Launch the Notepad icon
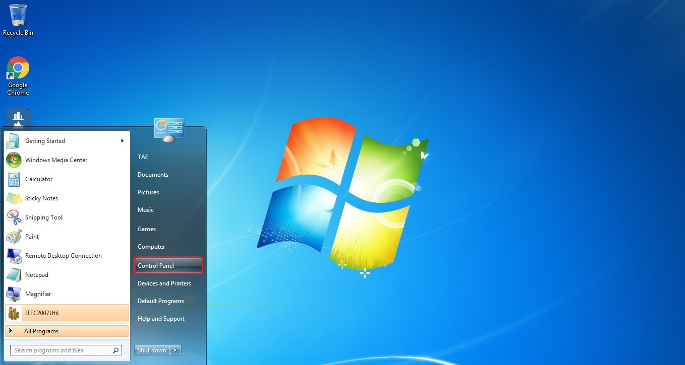 coord(14,275)
